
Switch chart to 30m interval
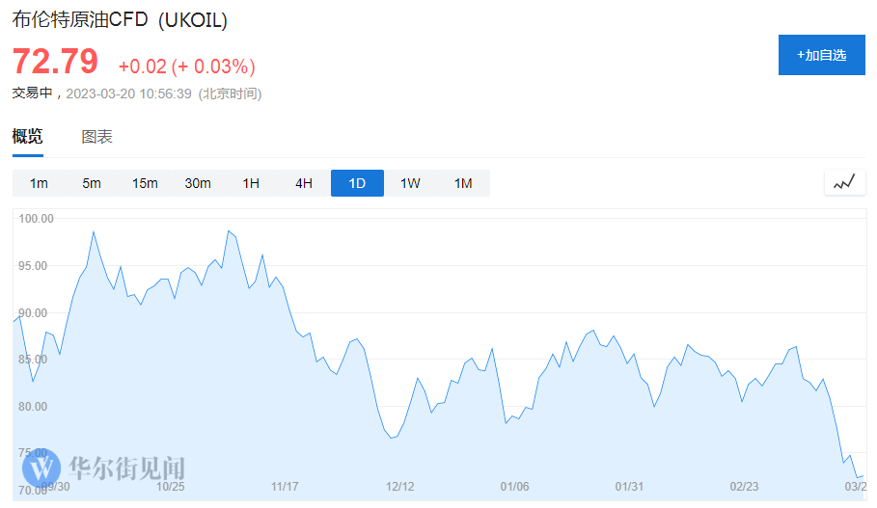(x=198, y=183)
